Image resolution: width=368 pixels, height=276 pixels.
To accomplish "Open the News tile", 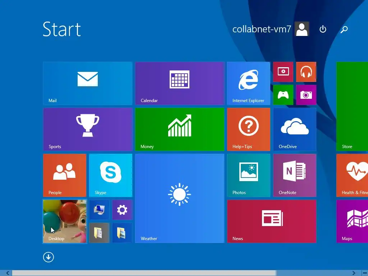I will click(272, 221).
